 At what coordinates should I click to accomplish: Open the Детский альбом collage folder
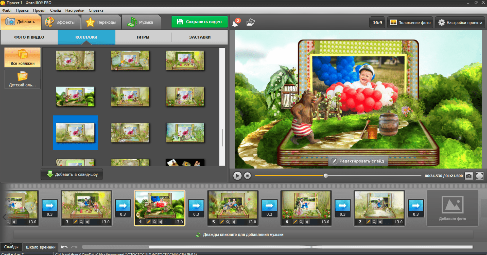click(22, 79)
